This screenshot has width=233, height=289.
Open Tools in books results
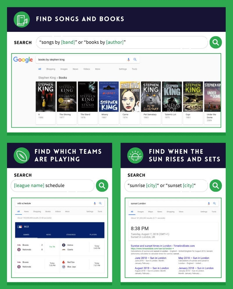pyautogui.click(x=134, y=69)
